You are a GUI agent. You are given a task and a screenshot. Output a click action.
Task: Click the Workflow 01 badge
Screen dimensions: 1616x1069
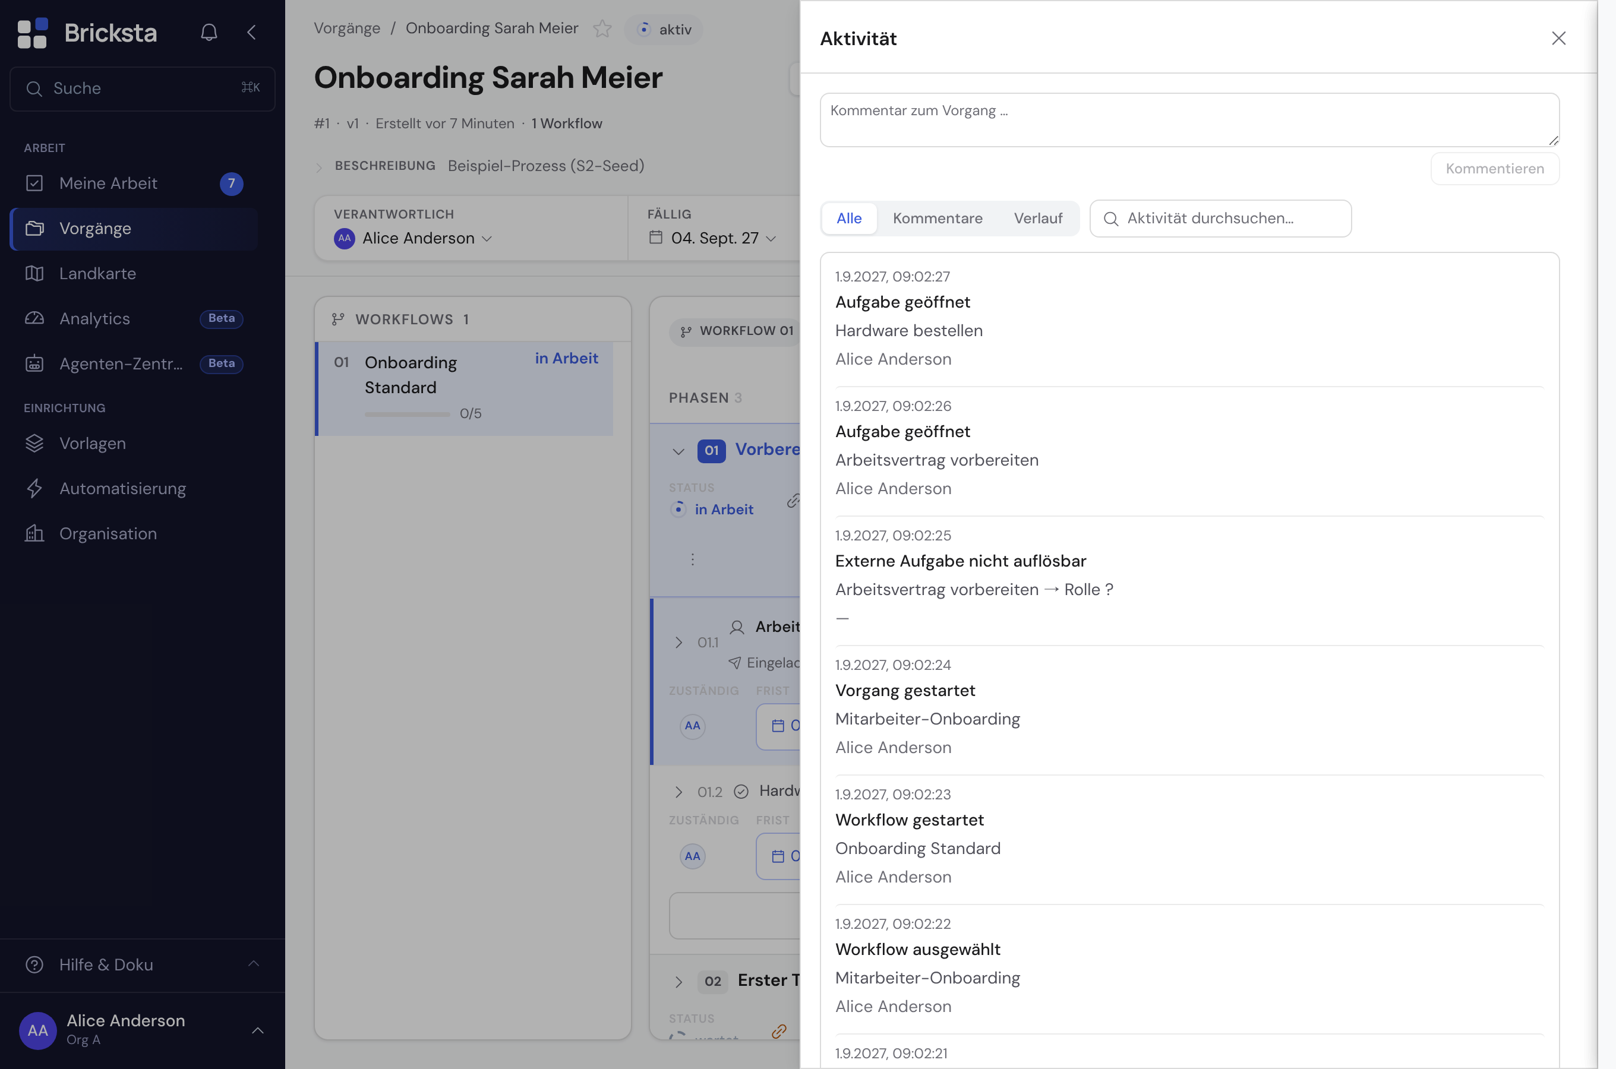coord(736,331)
